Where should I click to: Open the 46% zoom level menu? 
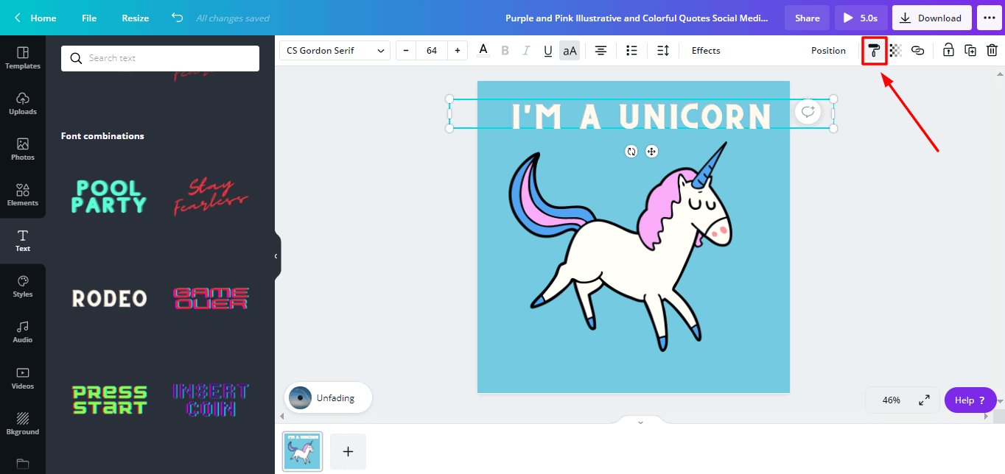click(x=892, y=400)
